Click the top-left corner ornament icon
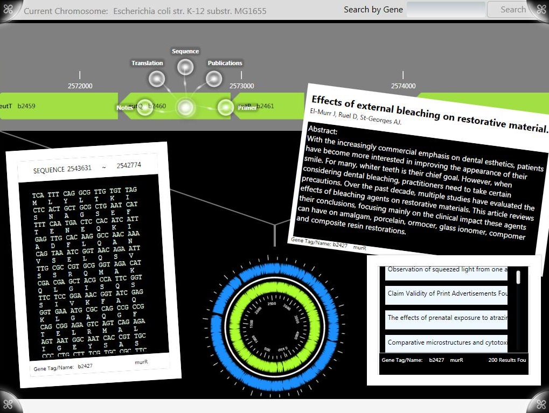The width and height of the screenshot is (549, 413). pos(8,9)
